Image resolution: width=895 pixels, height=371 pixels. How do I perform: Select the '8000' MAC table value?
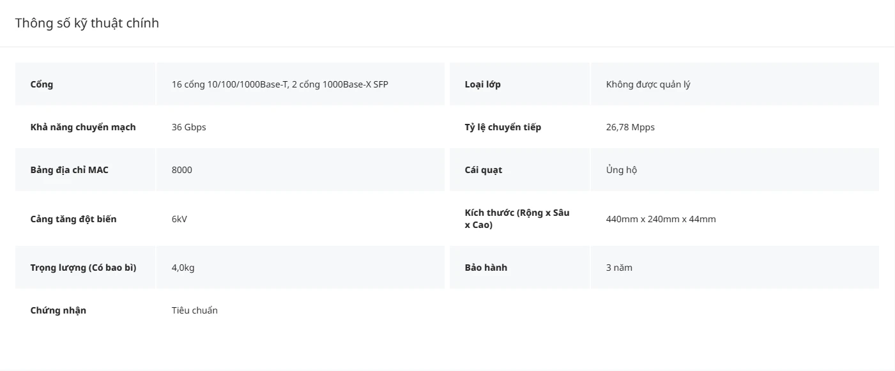182,170
